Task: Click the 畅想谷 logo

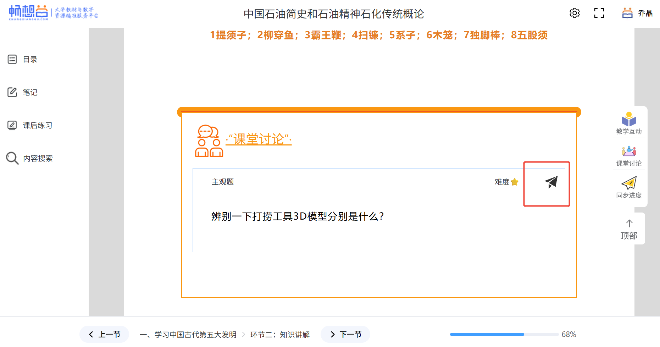Action: point(28,12)
